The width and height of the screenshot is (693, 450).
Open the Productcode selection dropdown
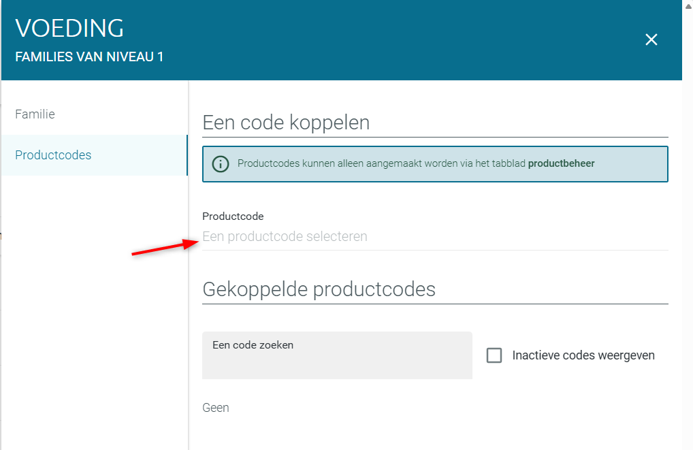(435, 236)
